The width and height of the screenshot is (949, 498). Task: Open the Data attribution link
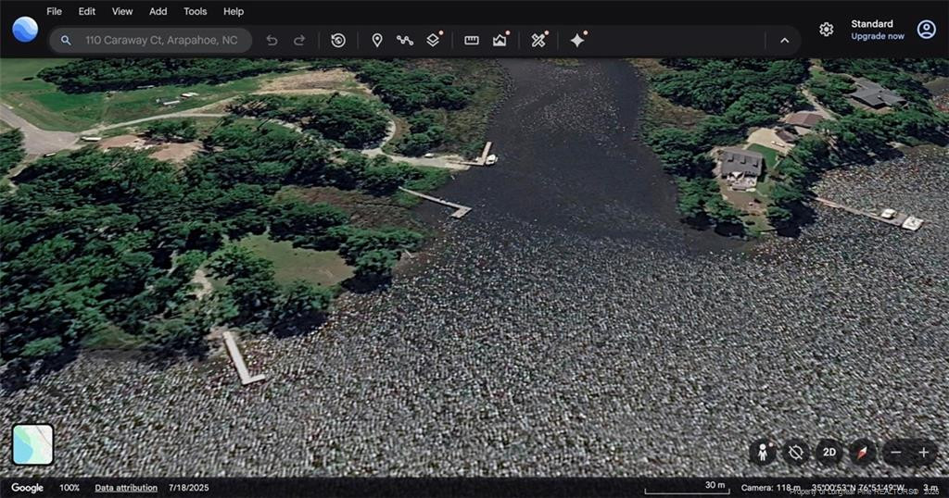click(125, 488)
